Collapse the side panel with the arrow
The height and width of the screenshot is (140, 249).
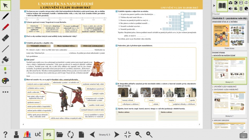coord(214,6)
